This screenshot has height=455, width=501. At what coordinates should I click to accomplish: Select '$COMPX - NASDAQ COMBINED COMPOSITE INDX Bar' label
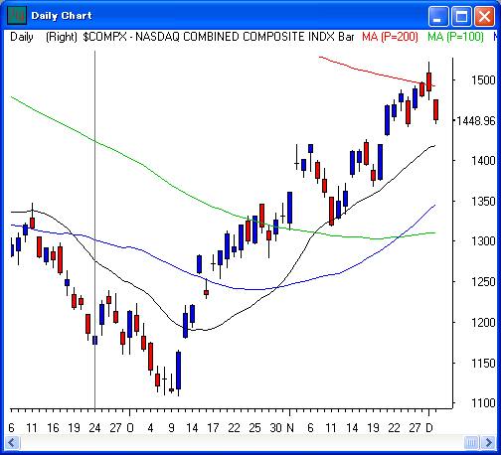[x=219, y=37]
